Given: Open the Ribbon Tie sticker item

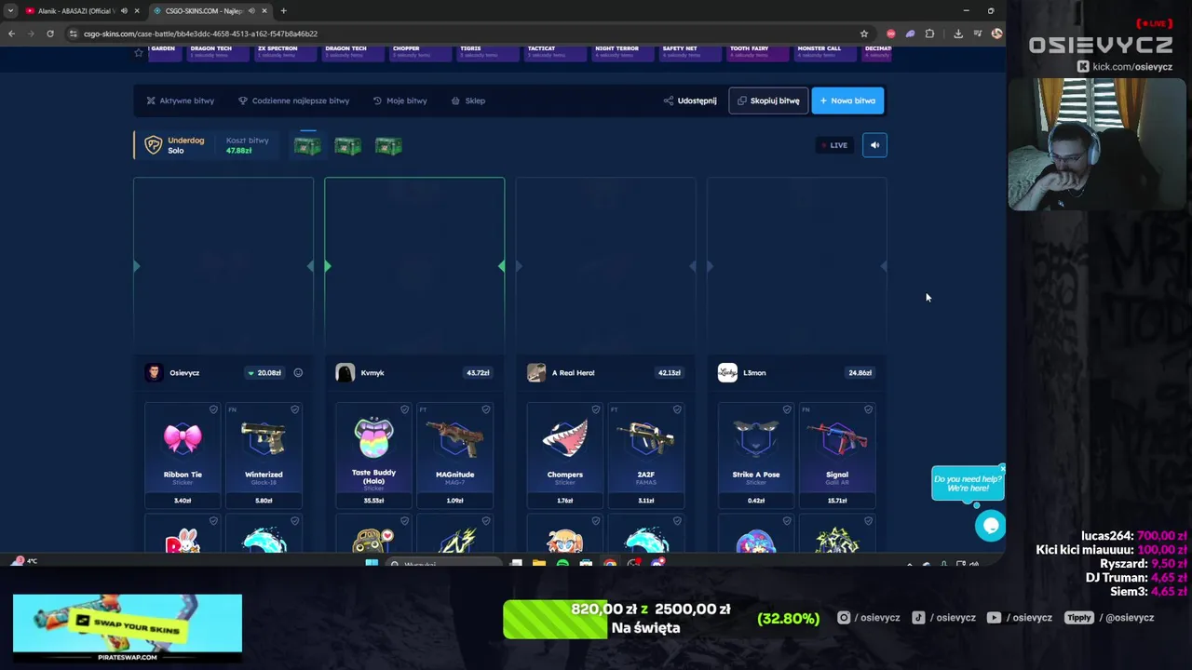Looking at the screenshot, I should (183, 455).
